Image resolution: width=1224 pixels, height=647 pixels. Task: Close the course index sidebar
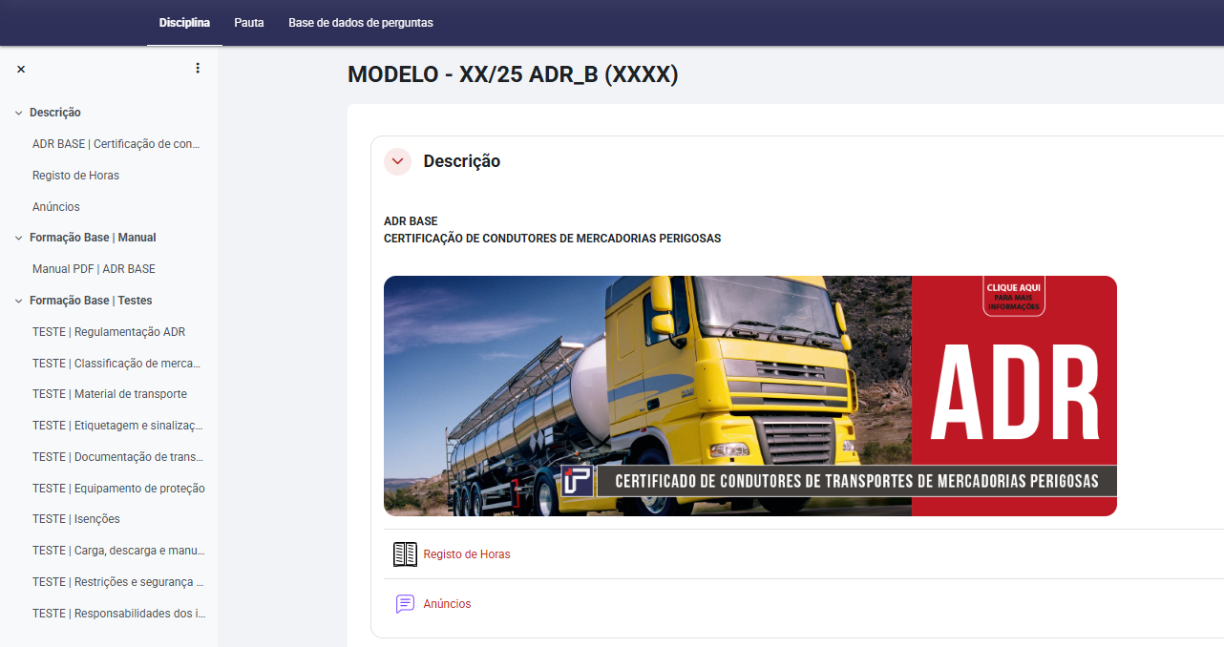click(x=21, y=69)
